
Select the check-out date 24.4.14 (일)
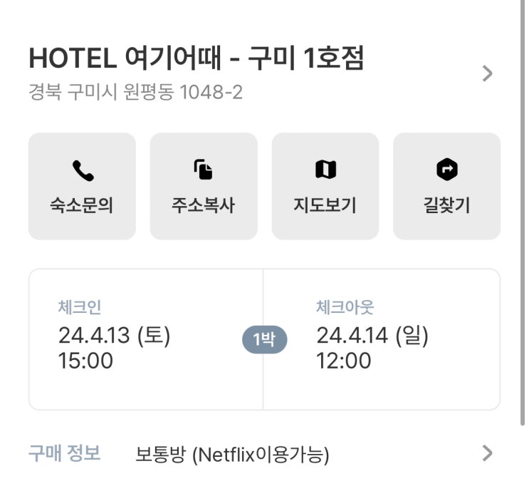click(372, 335)
